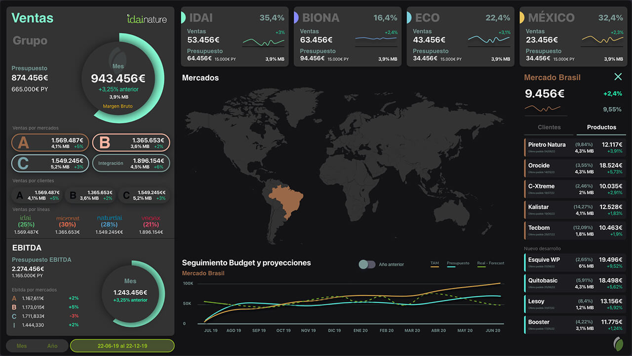Open the ECO company card
Screen dimensions: 632x356
pyautogui.click(x=461, y=37)
